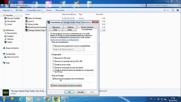Select Rede in sidebar
Image resolution: width=181 pixels, height=102 pixels.
pyautogui.click(x=8, y=63)
